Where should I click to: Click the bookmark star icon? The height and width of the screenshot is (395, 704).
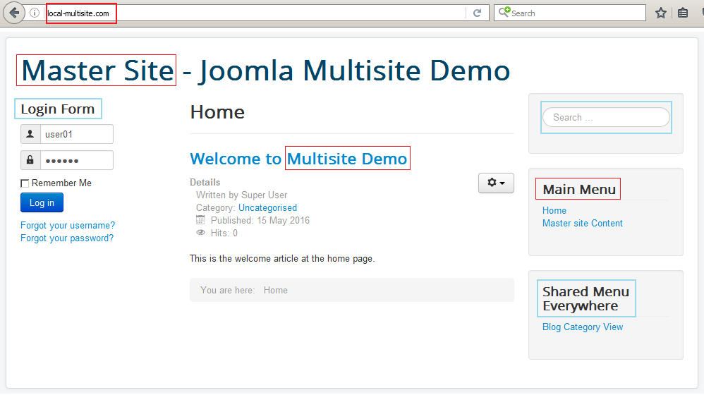coord(661,13)
